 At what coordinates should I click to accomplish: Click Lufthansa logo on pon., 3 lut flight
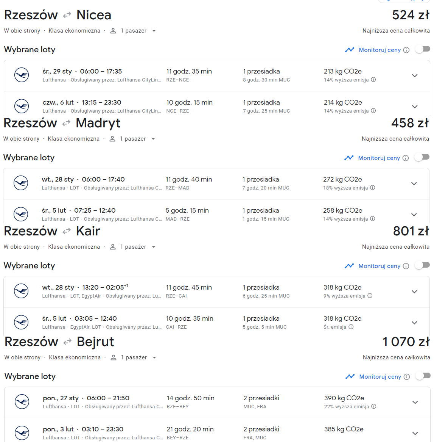pyautogui.click(x=22, y=433)
